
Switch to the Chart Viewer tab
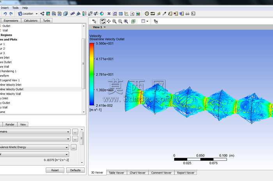138,173
